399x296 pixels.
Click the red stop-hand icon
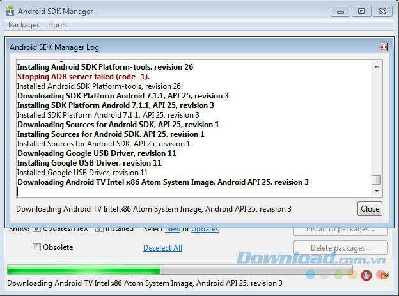point(366,275)
